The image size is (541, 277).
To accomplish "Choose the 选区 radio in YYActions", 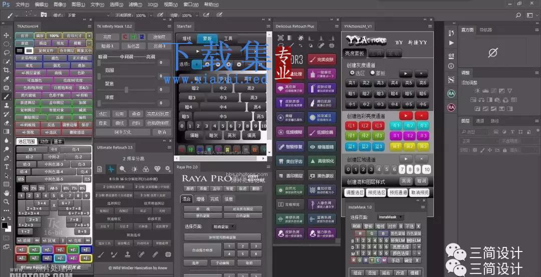I will 352,73.
